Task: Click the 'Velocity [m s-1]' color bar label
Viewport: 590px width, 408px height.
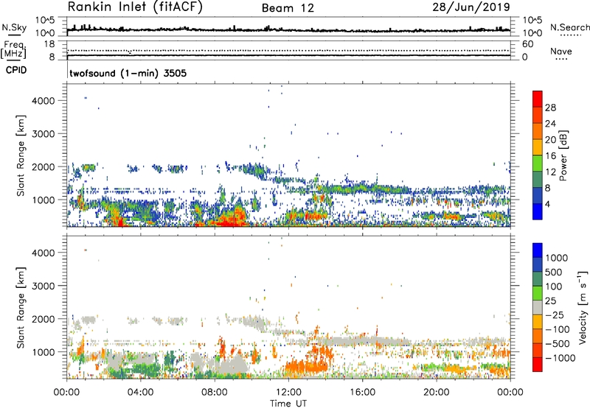Action: click(x=583, y=307)
